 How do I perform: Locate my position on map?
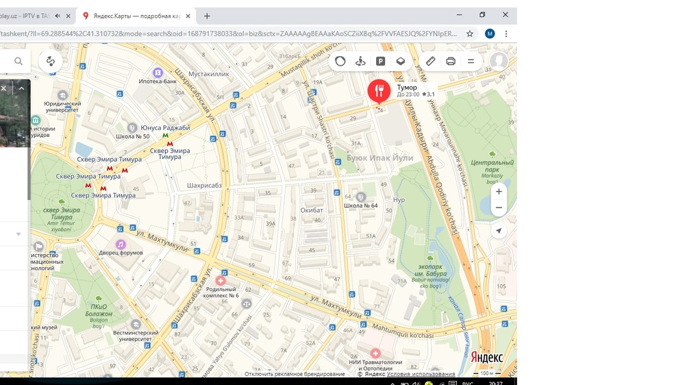pyautogui.click(x=499, y=231)
